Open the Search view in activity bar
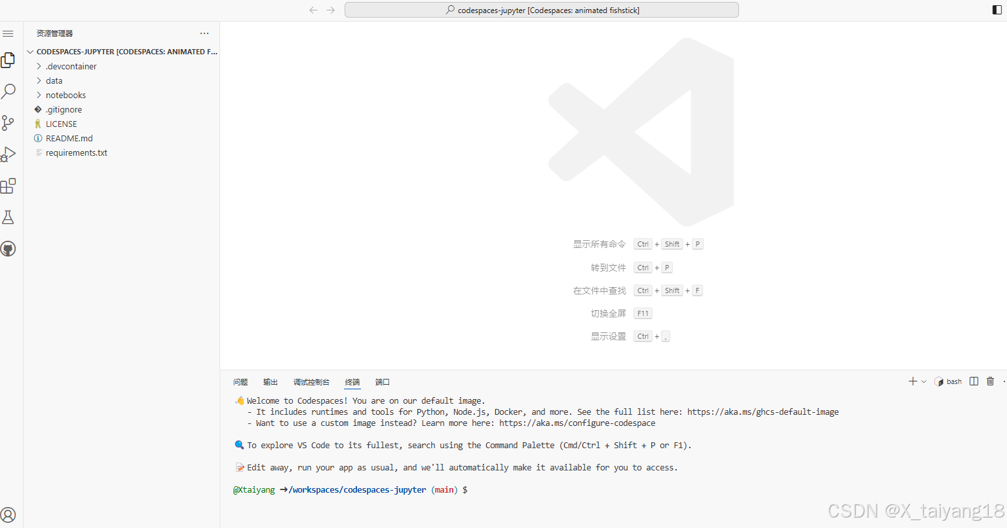The width and height of the screenshot is (1007, 528). pyautogui.click(x=8, y=91)
